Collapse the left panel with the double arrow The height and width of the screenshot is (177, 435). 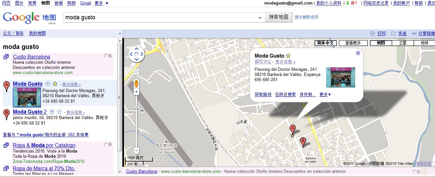coord(120,33)
